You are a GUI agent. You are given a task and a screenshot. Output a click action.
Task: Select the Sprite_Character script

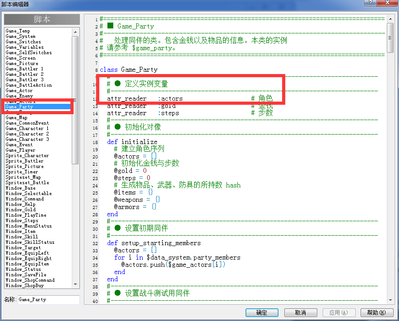coord(27,156)
